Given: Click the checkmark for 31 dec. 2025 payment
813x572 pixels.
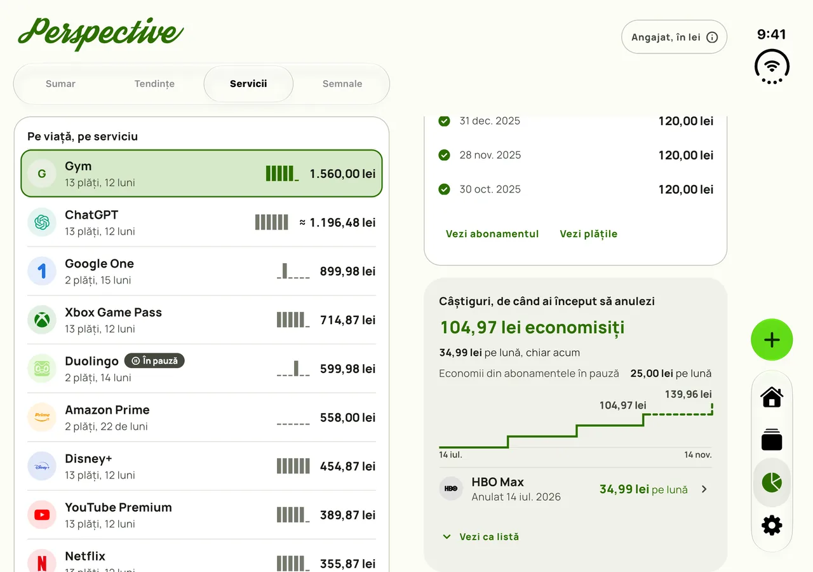Looking at the screenshot, I should [x=445, y=121].
